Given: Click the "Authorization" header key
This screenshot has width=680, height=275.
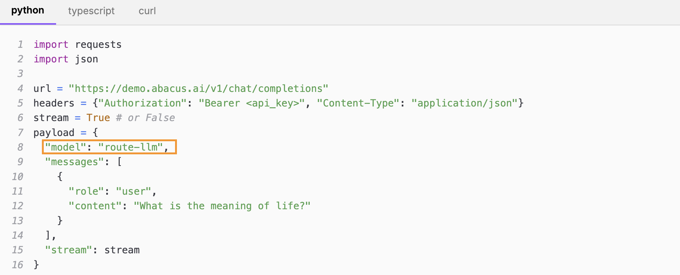Looking at the screenshot, I should pyautogui.click(x=143, y=103).
